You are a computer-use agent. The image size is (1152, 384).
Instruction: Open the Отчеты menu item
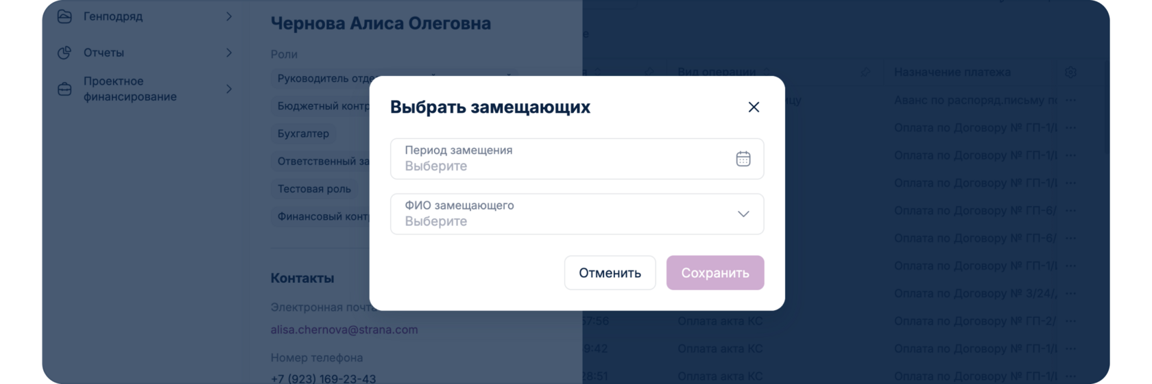tap(104, 53)
